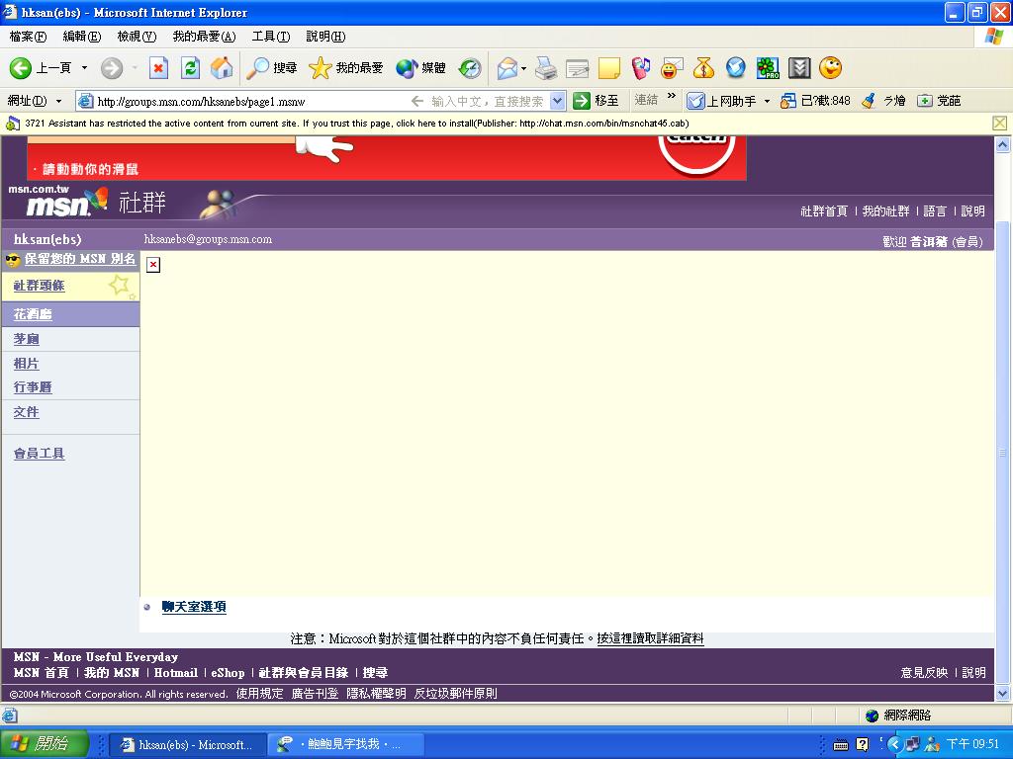Click the repair toolbar icon at right

pos(925,101)
